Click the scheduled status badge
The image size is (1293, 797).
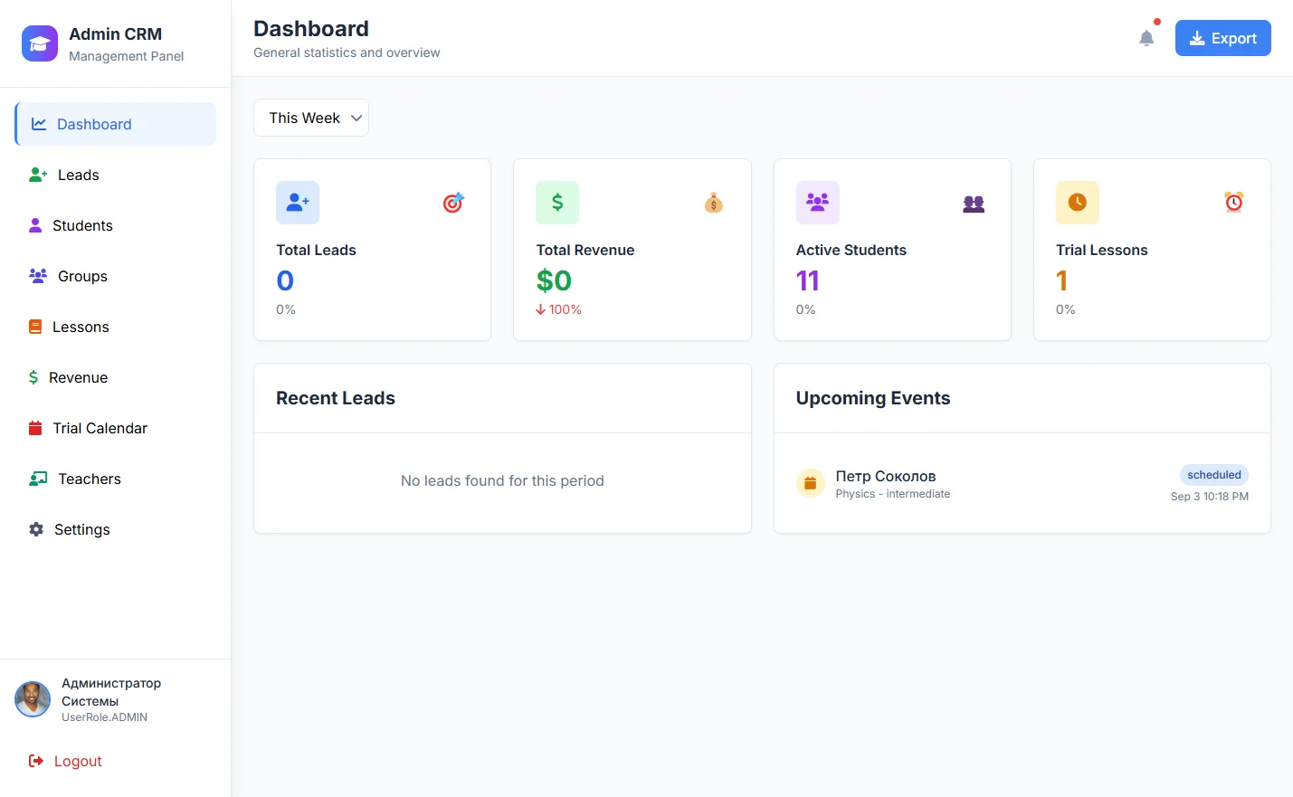(1214, 475)
